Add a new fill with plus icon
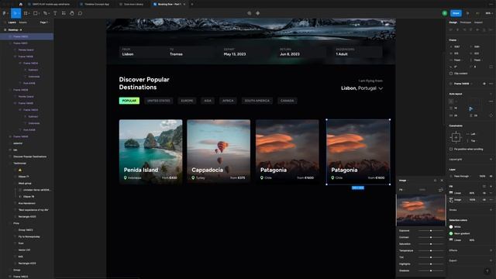 point(491,186)
